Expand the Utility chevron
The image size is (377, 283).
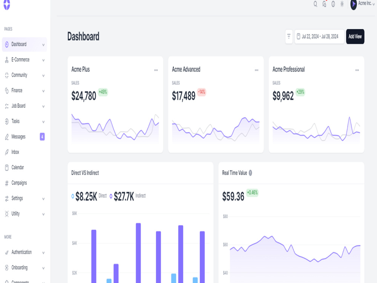(43, 214)
